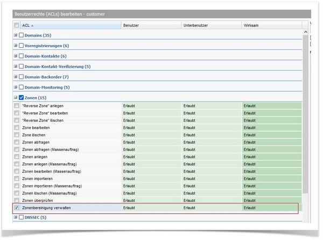The width and height of the screenshot is (323, 240).
Task: Check the Zonen abfragen (Massenauftrag) checkbox
Action: tap(17, 149)
